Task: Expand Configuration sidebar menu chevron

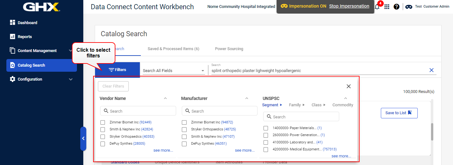Action: pyautogui.click(x=71, y=79)
